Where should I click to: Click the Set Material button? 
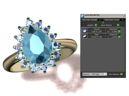tap(114, 74)
